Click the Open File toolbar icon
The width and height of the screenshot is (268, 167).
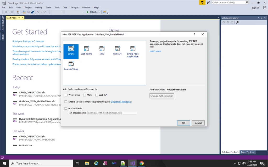click(x=24, y=12)
